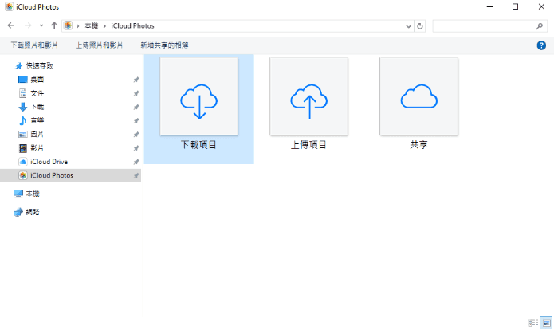This screenshot has width=554, height=329.
Task: Click the first breadcrumb chevron before 本機
Action: tap(78, 26)
